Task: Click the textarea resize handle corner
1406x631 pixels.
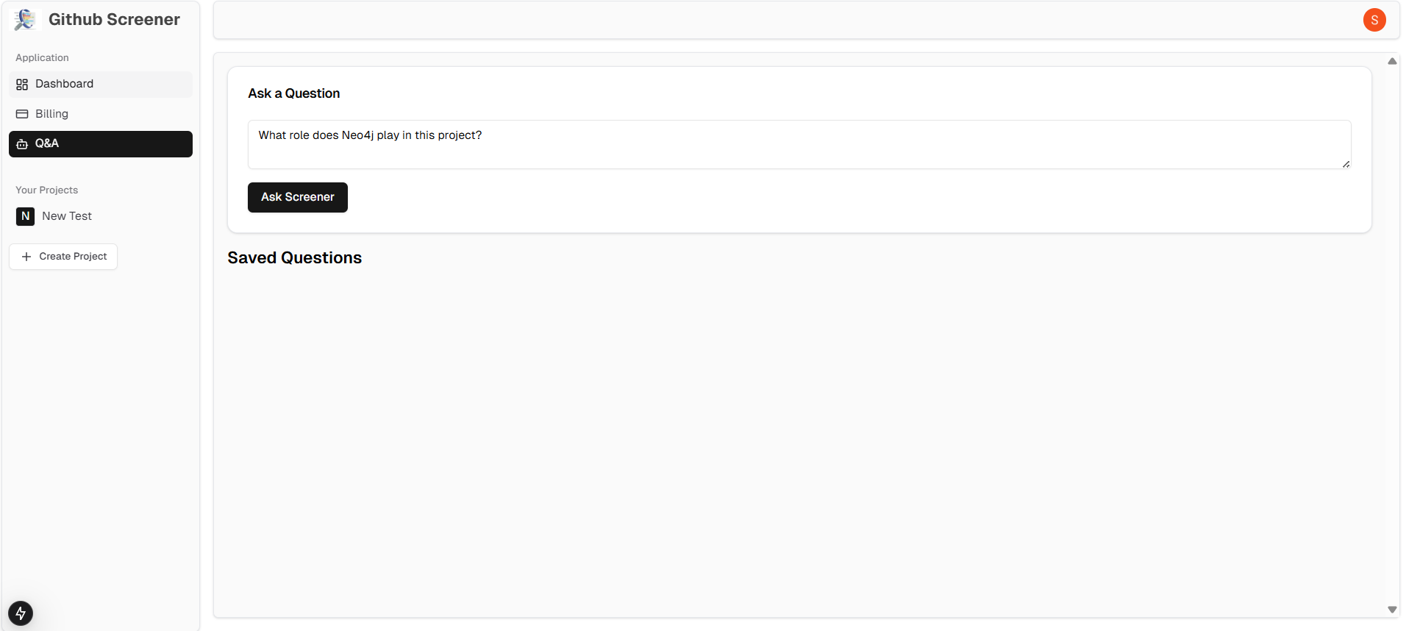Action: pos(1346,164)
